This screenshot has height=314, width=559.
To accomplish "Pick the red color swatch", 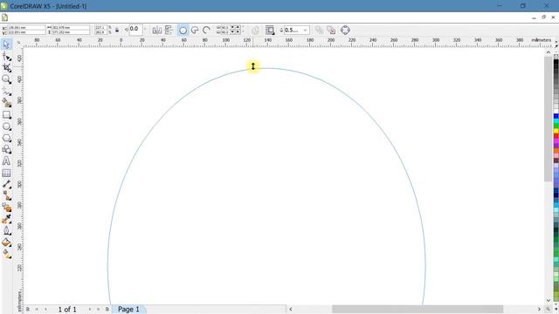I will 556,136.
